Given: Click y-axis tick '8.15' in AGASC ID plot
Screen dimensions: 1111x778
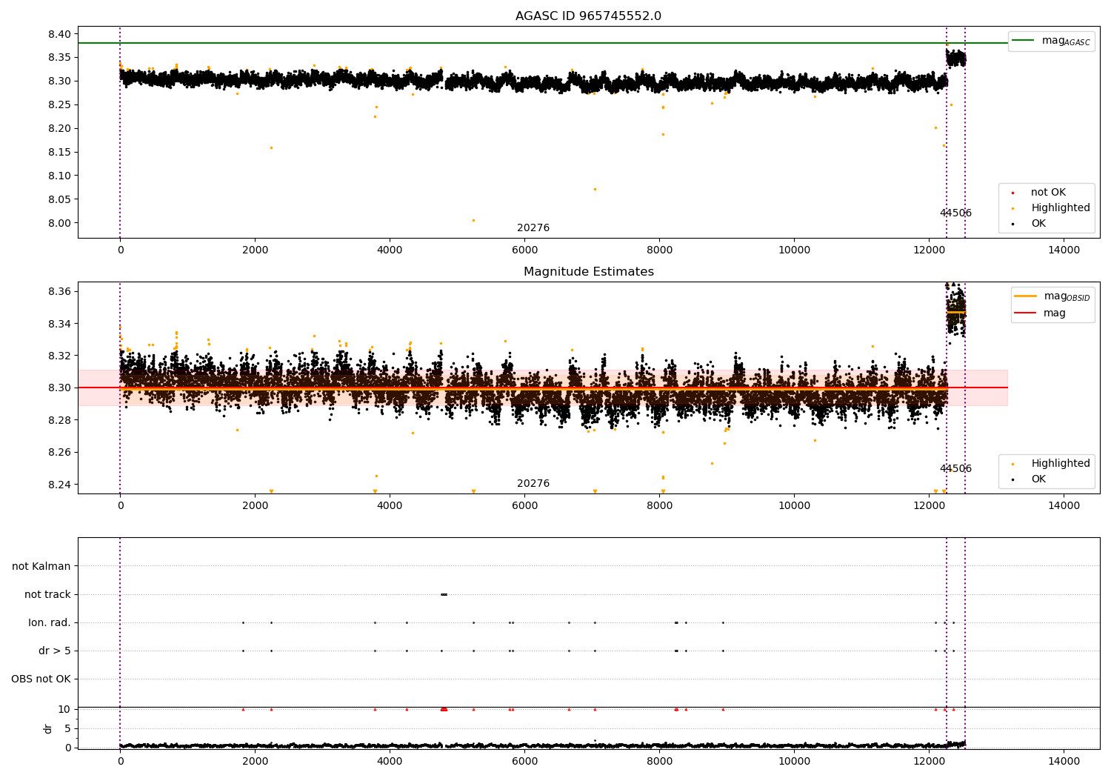Looking at the screenshot, I should pos(61,153).
